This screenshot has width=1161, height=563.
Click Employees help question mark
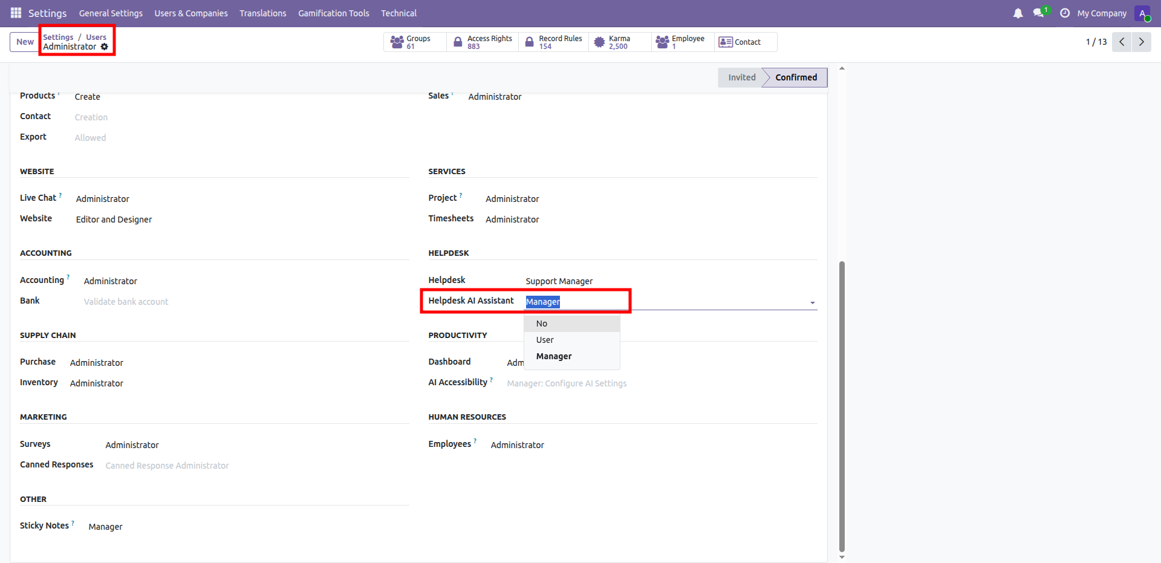[475, 441]
